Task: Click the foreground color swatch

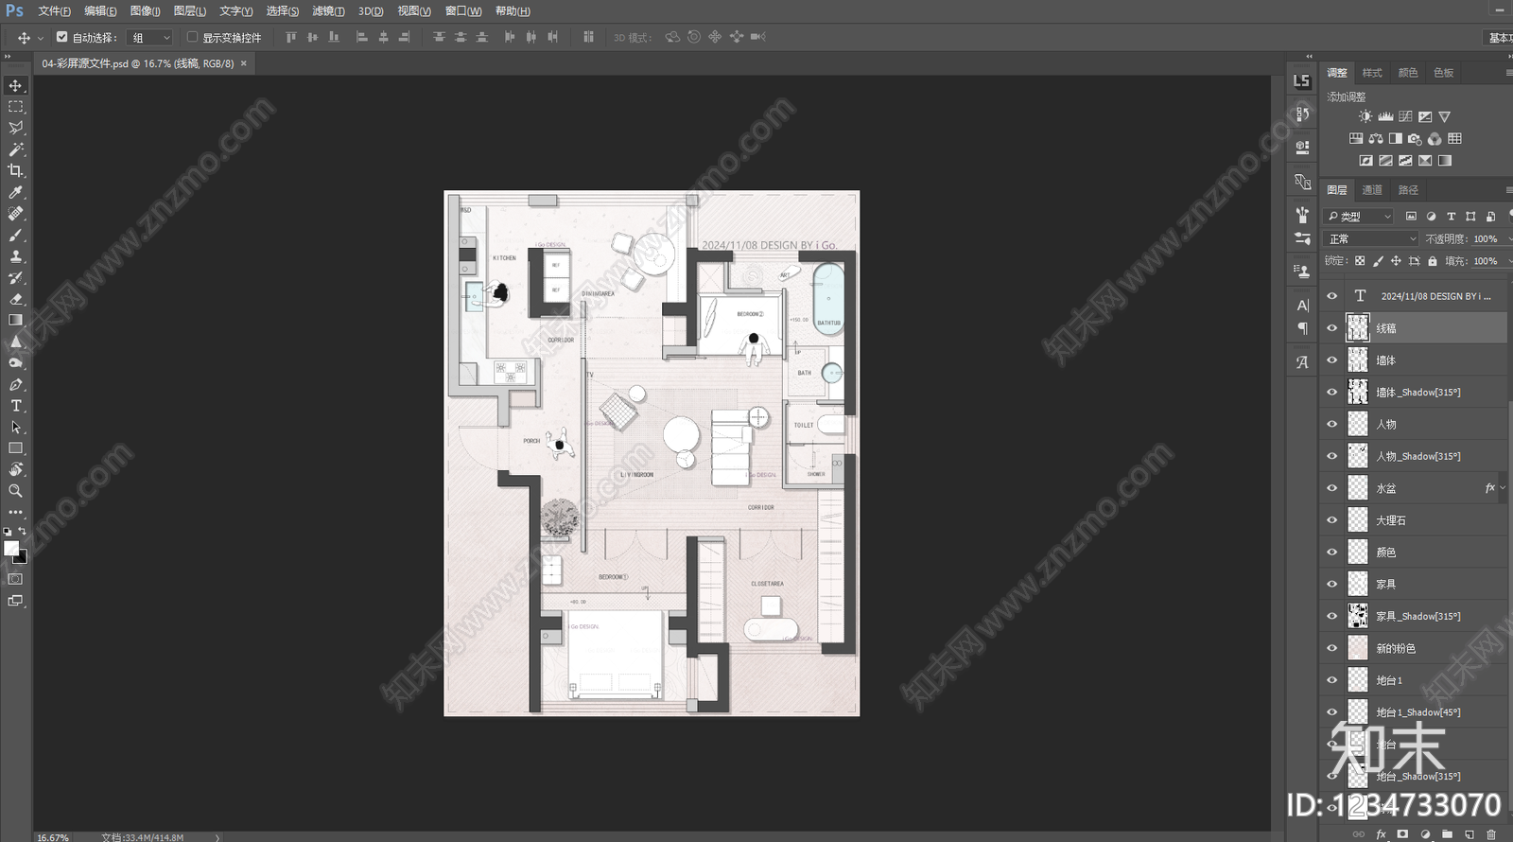Action: pos(11,548)
